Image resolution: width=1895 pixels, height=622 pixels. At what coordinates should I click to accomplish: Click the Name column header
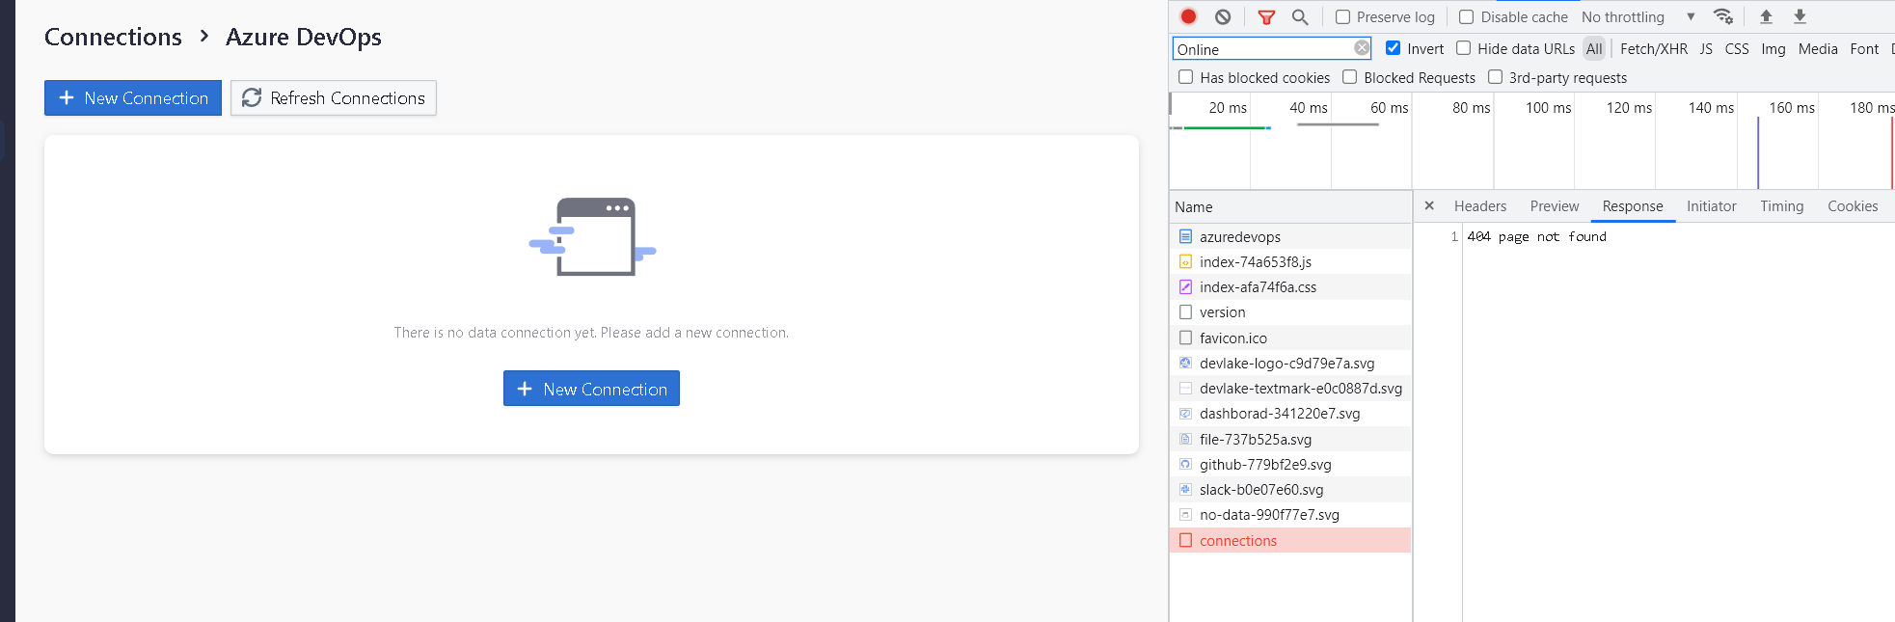click(x=1290, y=206)
